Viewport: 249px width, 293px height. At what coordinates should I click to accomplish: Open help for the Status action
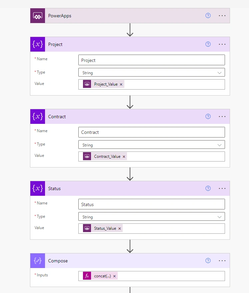pos(208,188)
